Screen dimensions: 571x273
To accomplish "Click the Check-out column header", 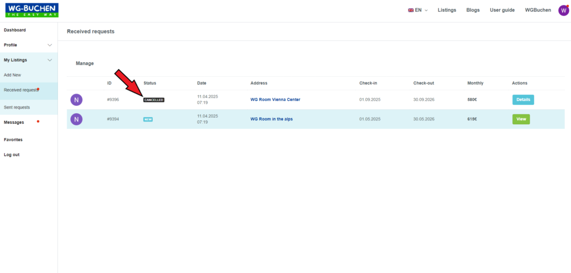I will pyautogui.click(x=424, y=83).
